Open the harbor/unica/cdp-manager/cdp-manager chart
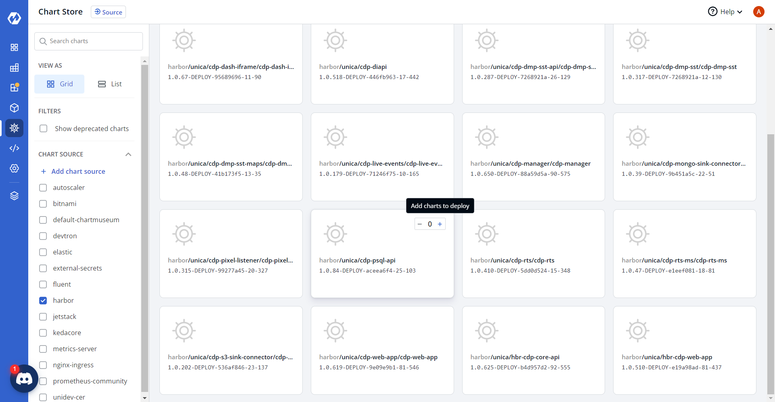 click(x=534, y=157)
